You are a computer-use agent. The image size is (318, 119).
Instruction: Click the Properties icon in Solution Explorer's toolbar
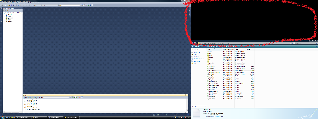click(4, 10)
